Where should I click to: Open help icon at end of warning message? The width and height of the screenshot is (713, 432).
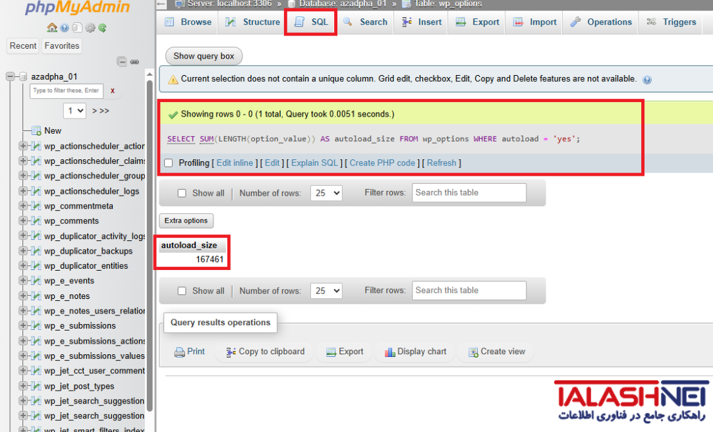click(x=647, y=80)
